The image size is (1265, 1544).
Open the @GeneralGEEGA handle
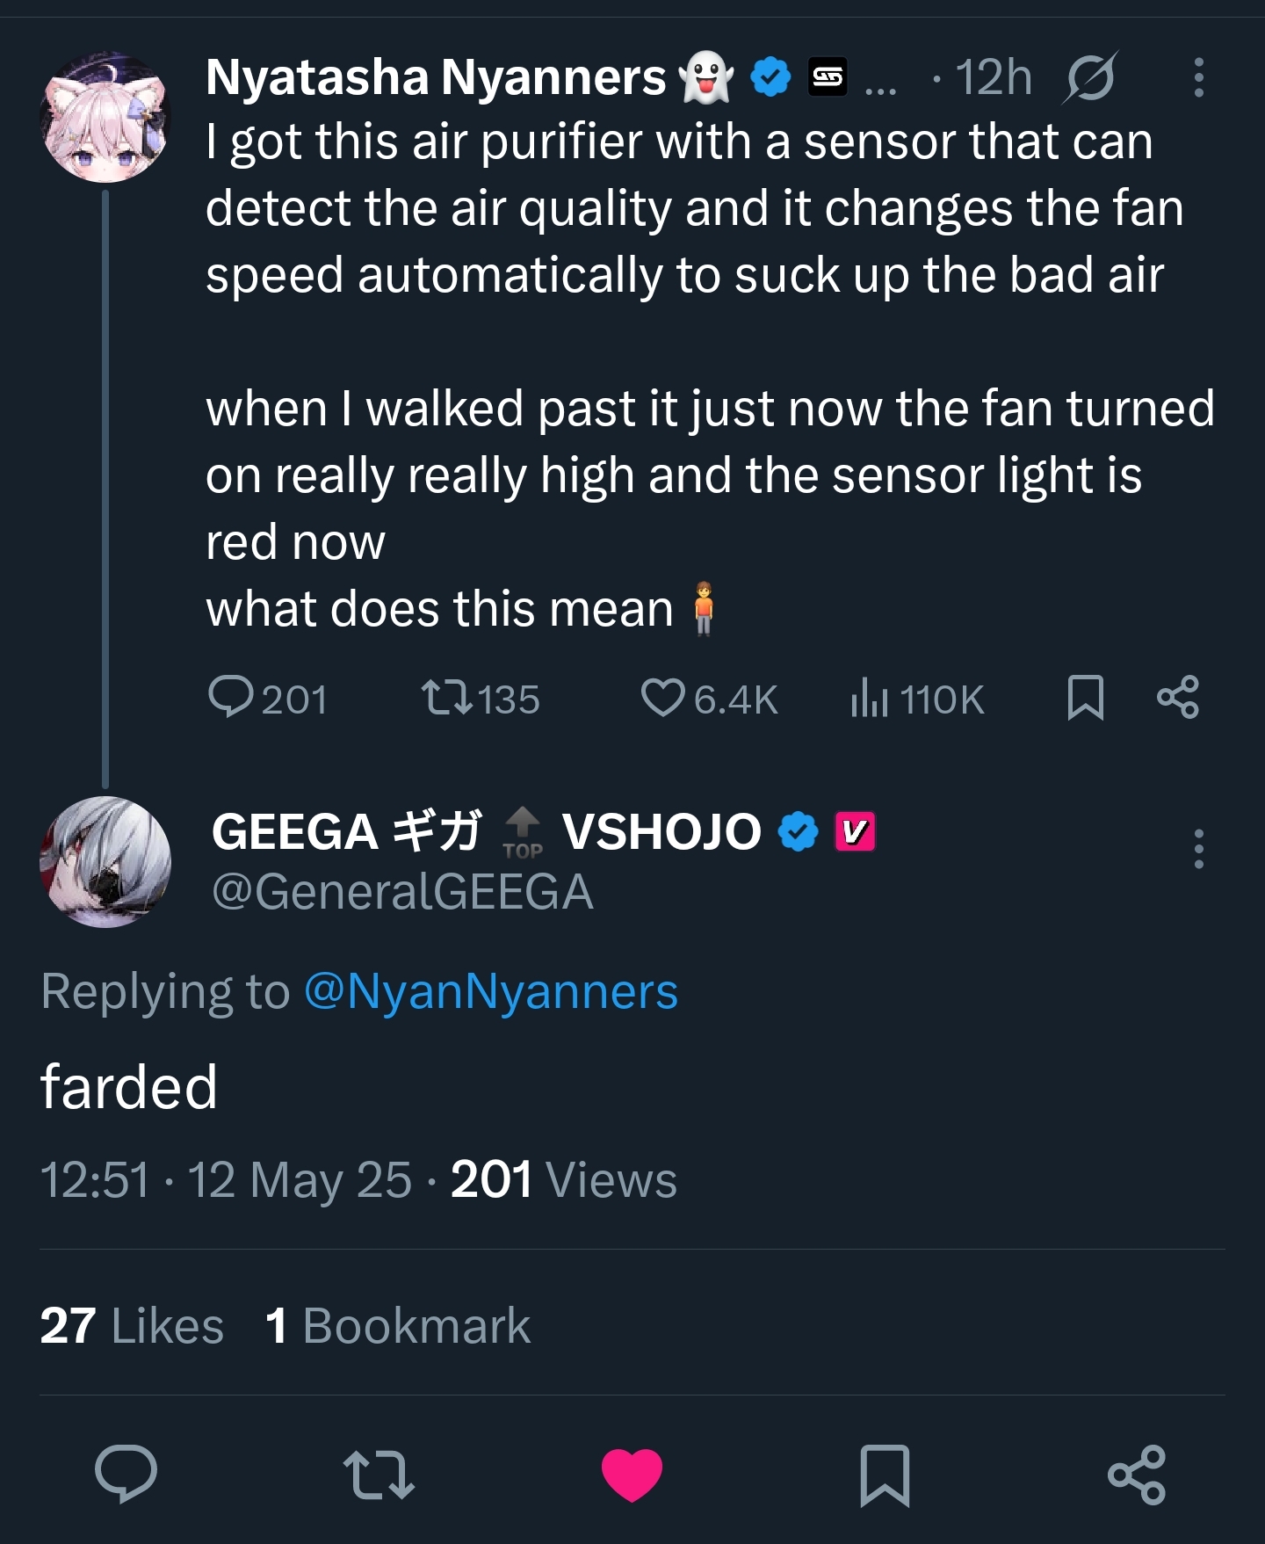402,892
